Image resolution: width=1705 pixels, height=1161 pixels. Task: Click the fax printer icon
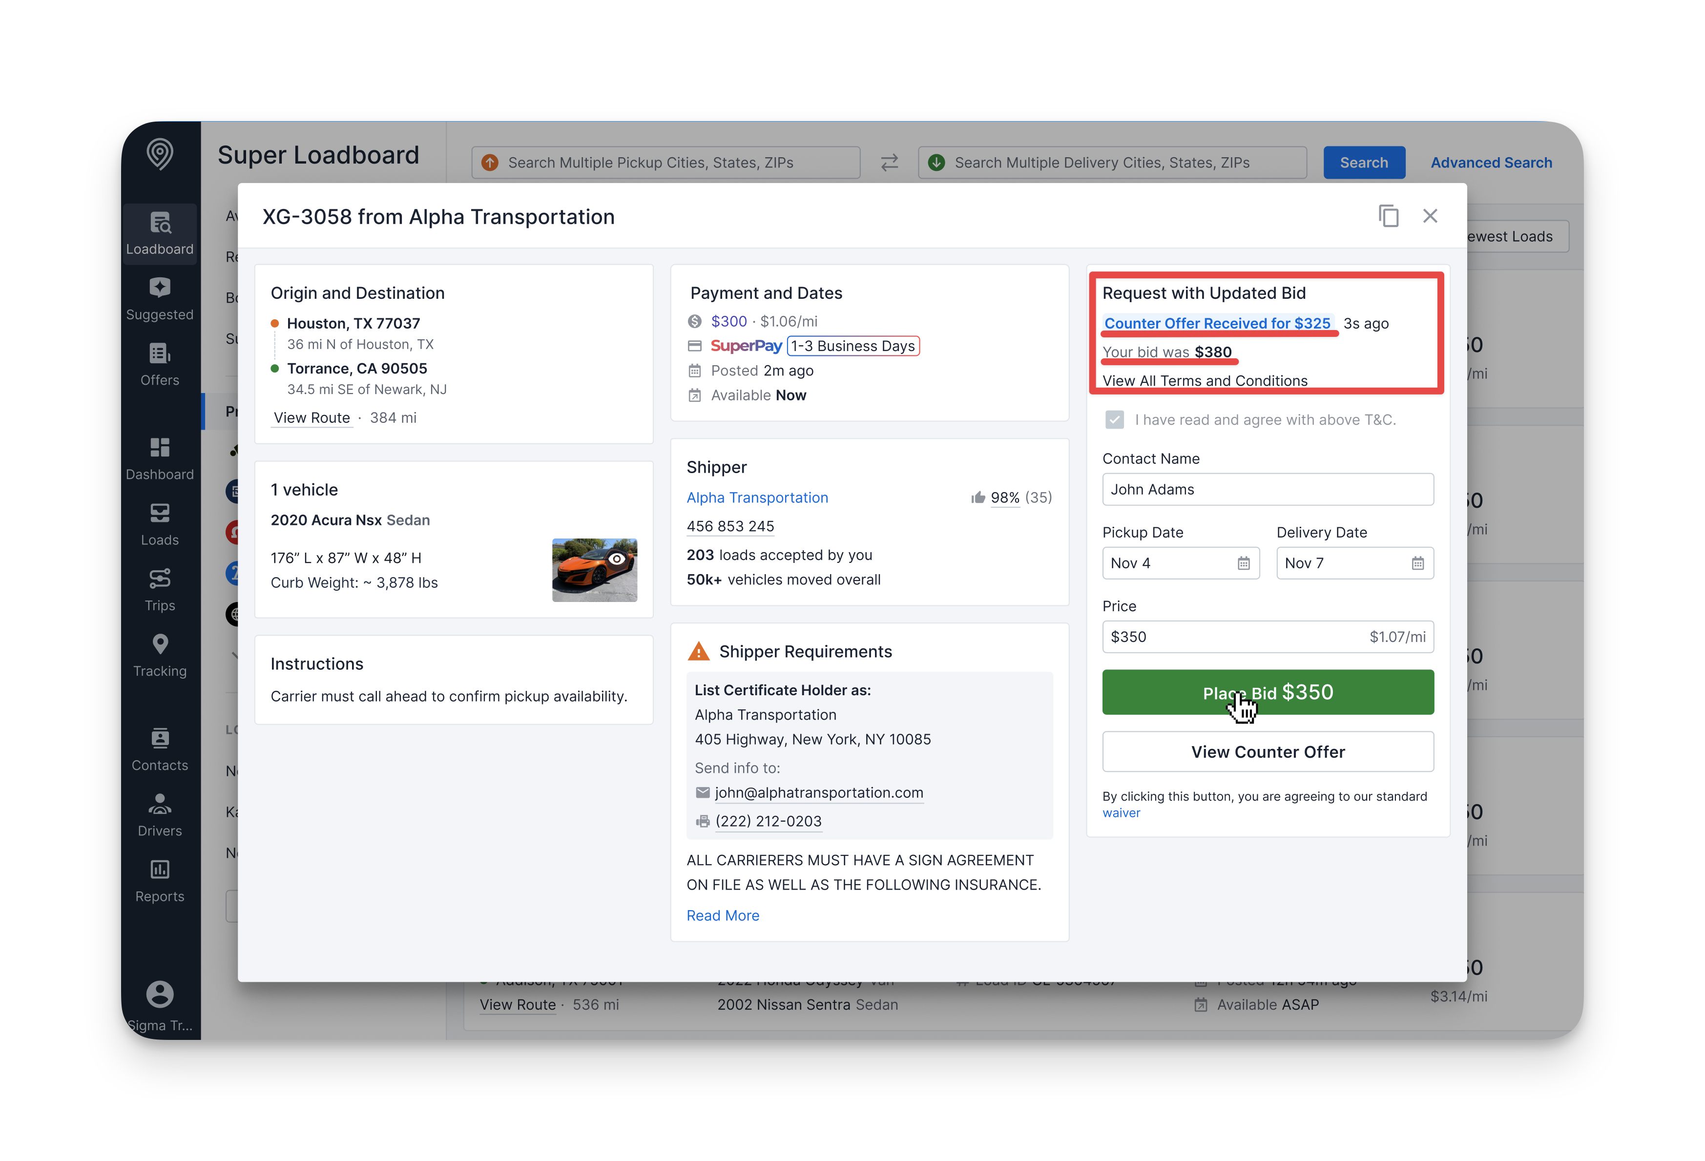703,821
